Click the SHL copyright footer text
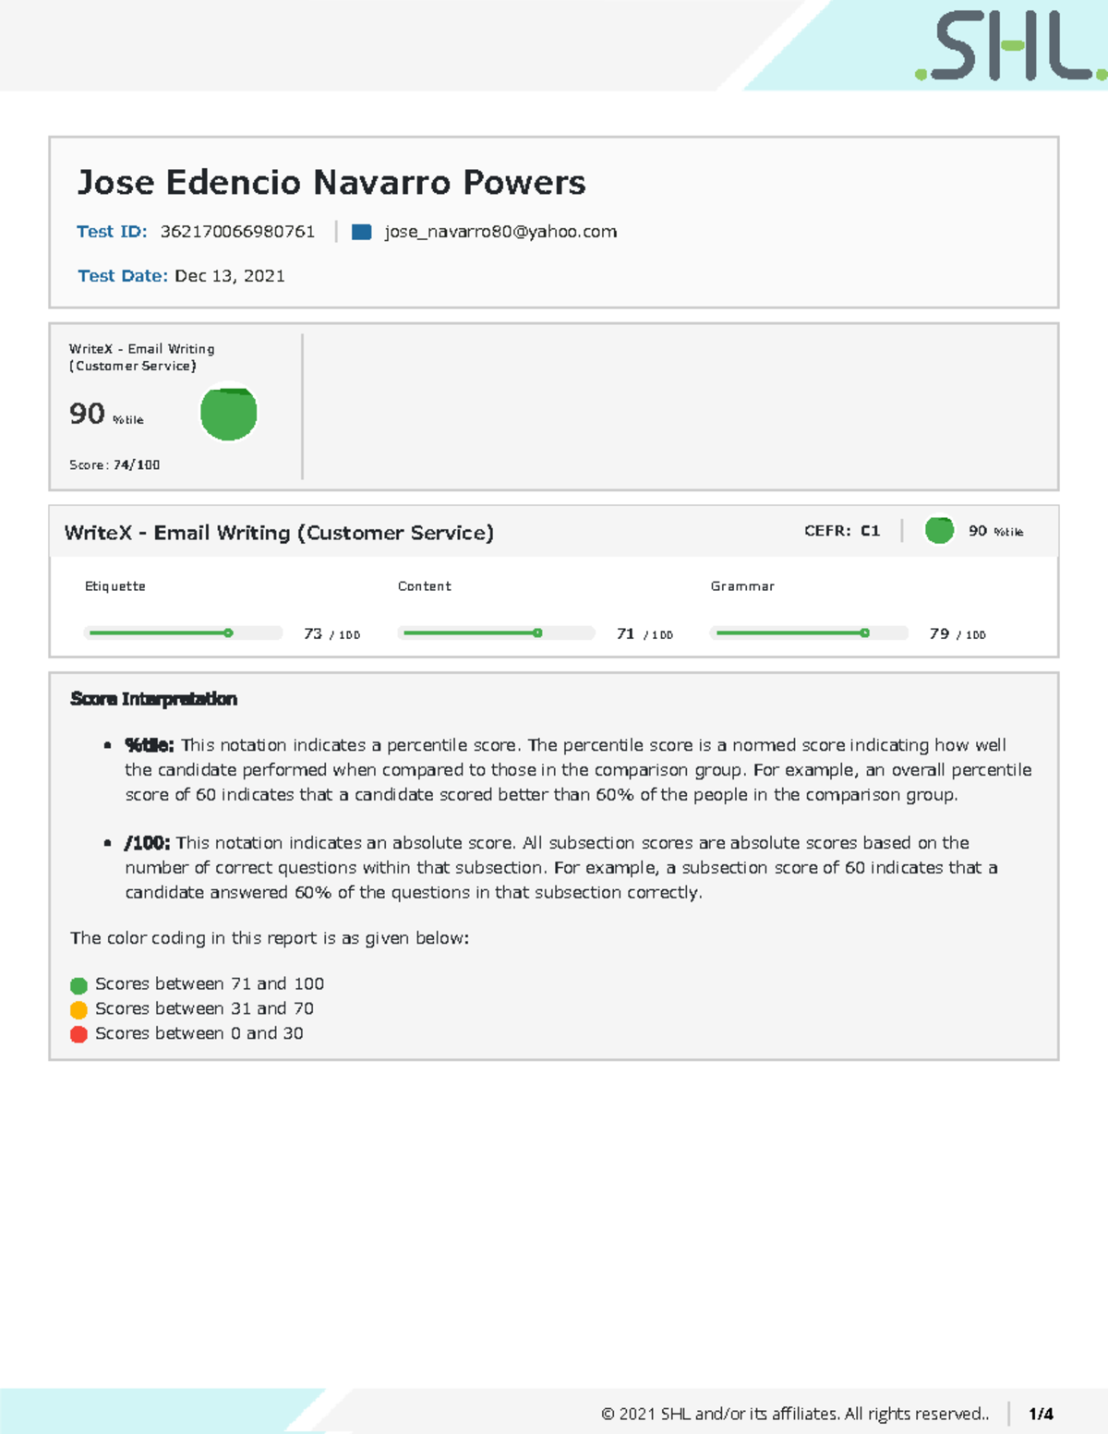1108x1434 pixels. click(x=795, y=1414)
